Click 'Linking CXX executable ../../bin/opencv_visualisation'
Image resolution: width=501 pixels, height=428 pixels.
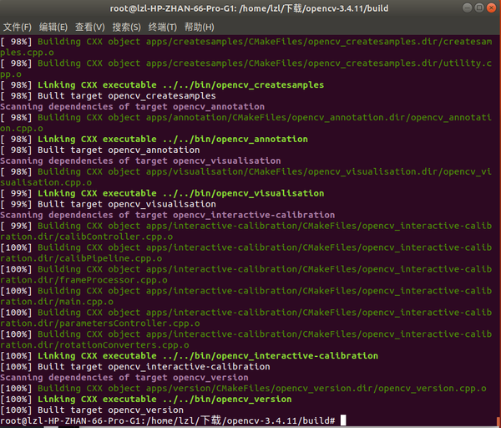pos(162,193)
